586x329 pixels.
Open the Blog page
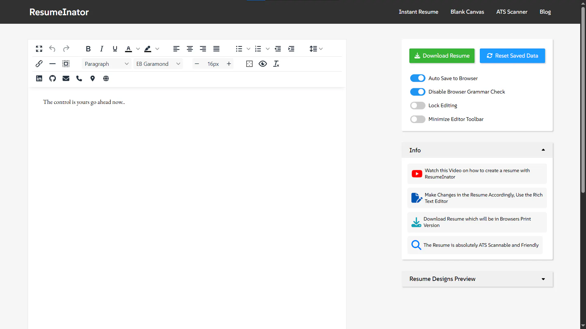pyautogui.click(x=545, y=12)
